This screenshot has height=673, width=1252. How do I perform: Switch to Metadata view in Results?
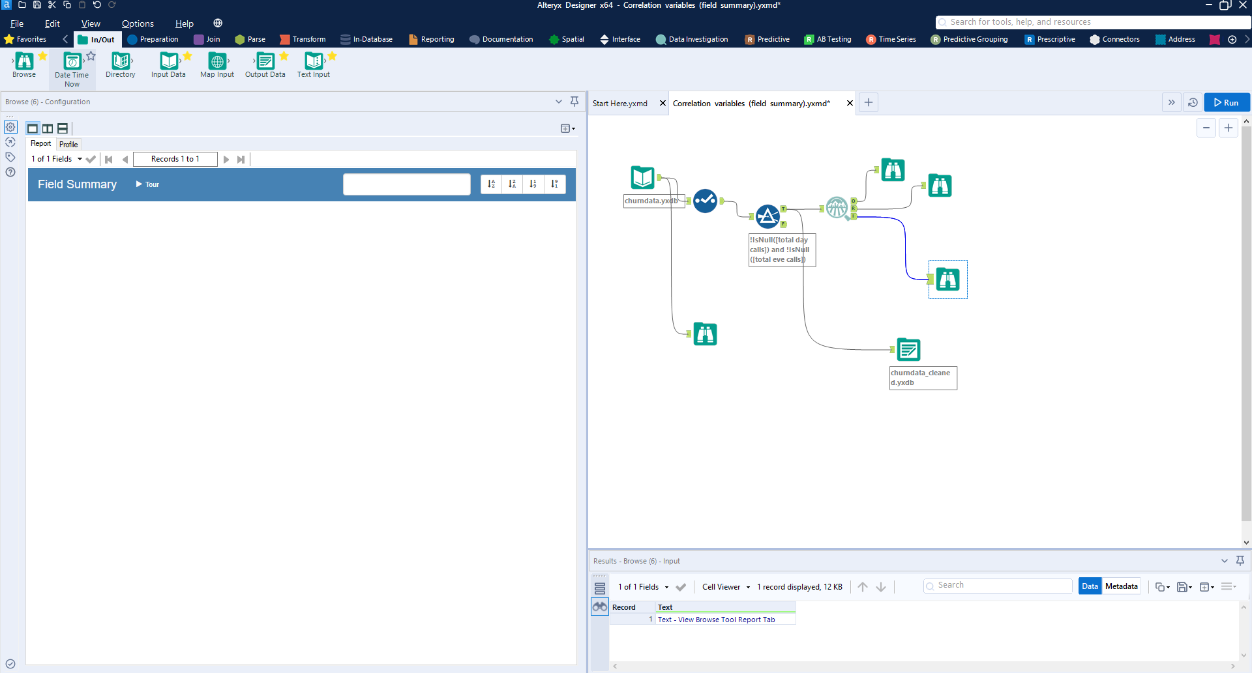click(1121, 586)
